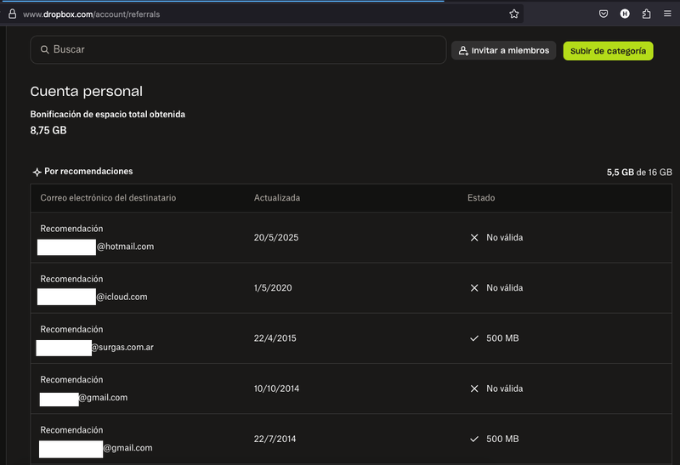This screenshot has height=465, width=680.
Task: Click the bookmark star icon in address bar
Action: (514, 14)
